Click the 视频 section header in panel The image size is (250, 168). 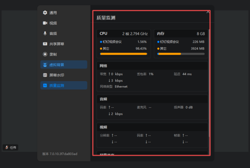[152, 127]
